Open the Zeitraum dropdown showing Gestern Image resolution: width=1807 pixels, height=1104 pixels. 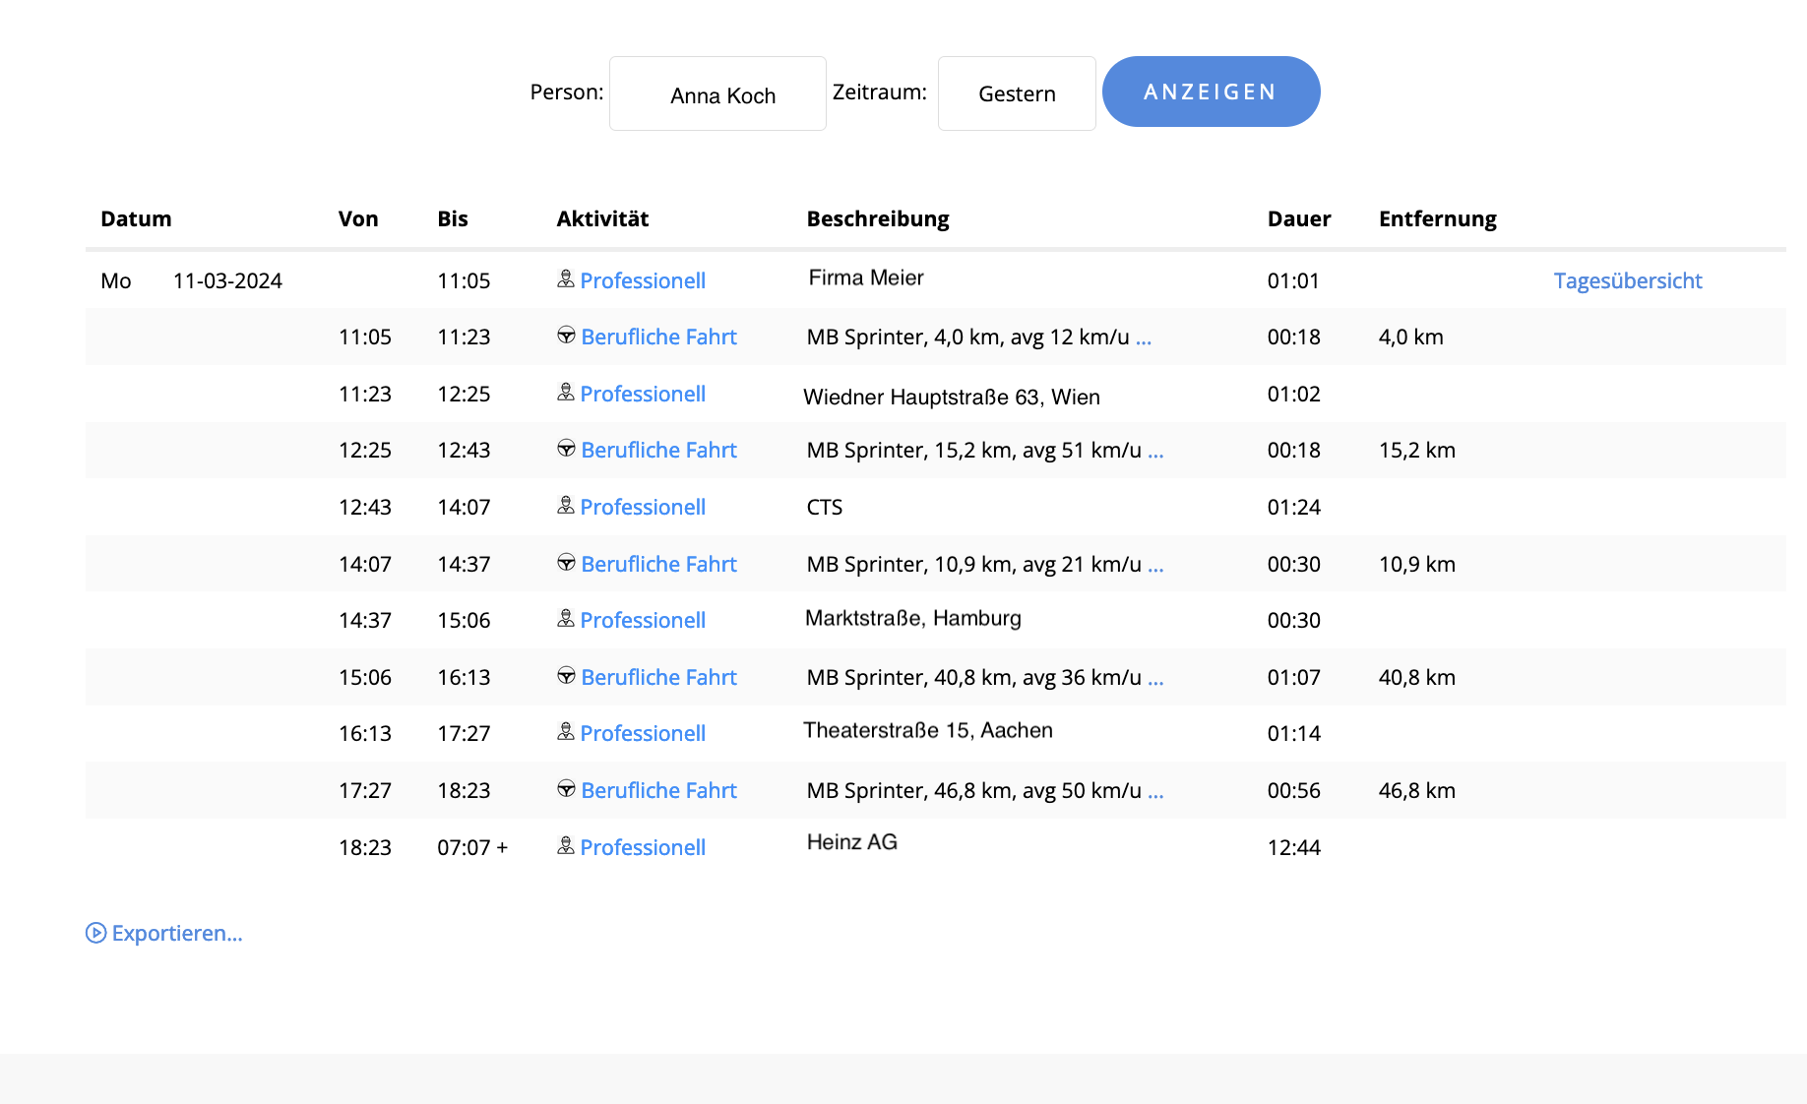[1016, 94]
